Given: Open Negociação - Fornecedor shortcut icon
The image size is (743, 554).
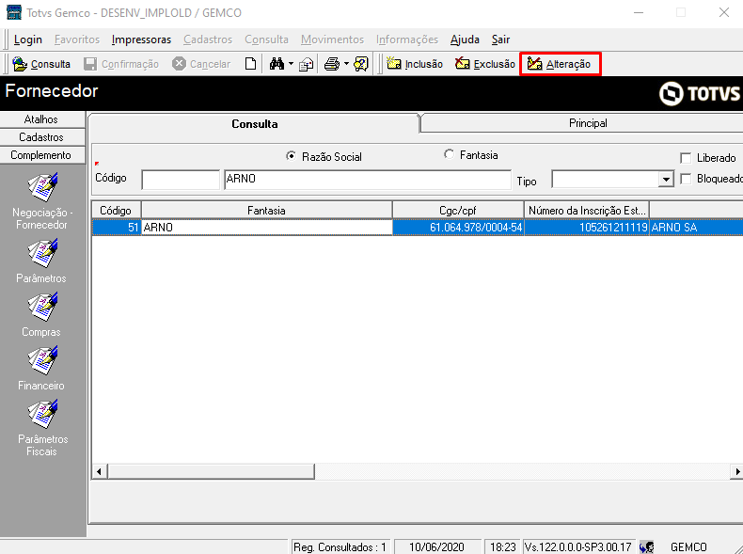Looking at the screenshot, I should pos(42,187).
